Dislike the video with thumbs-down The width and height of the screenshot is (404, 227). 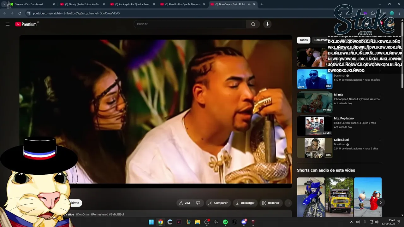coord(198,203)
